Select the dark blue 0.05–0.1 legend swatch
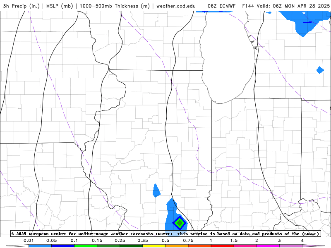This screenshot has width=331, height=248. [63, 246]
